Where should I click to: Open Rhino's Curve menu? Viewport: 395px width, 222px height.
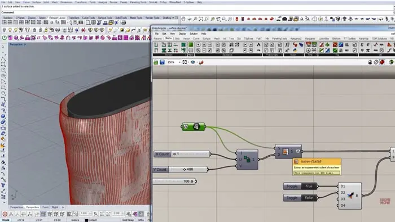(26, 2)
